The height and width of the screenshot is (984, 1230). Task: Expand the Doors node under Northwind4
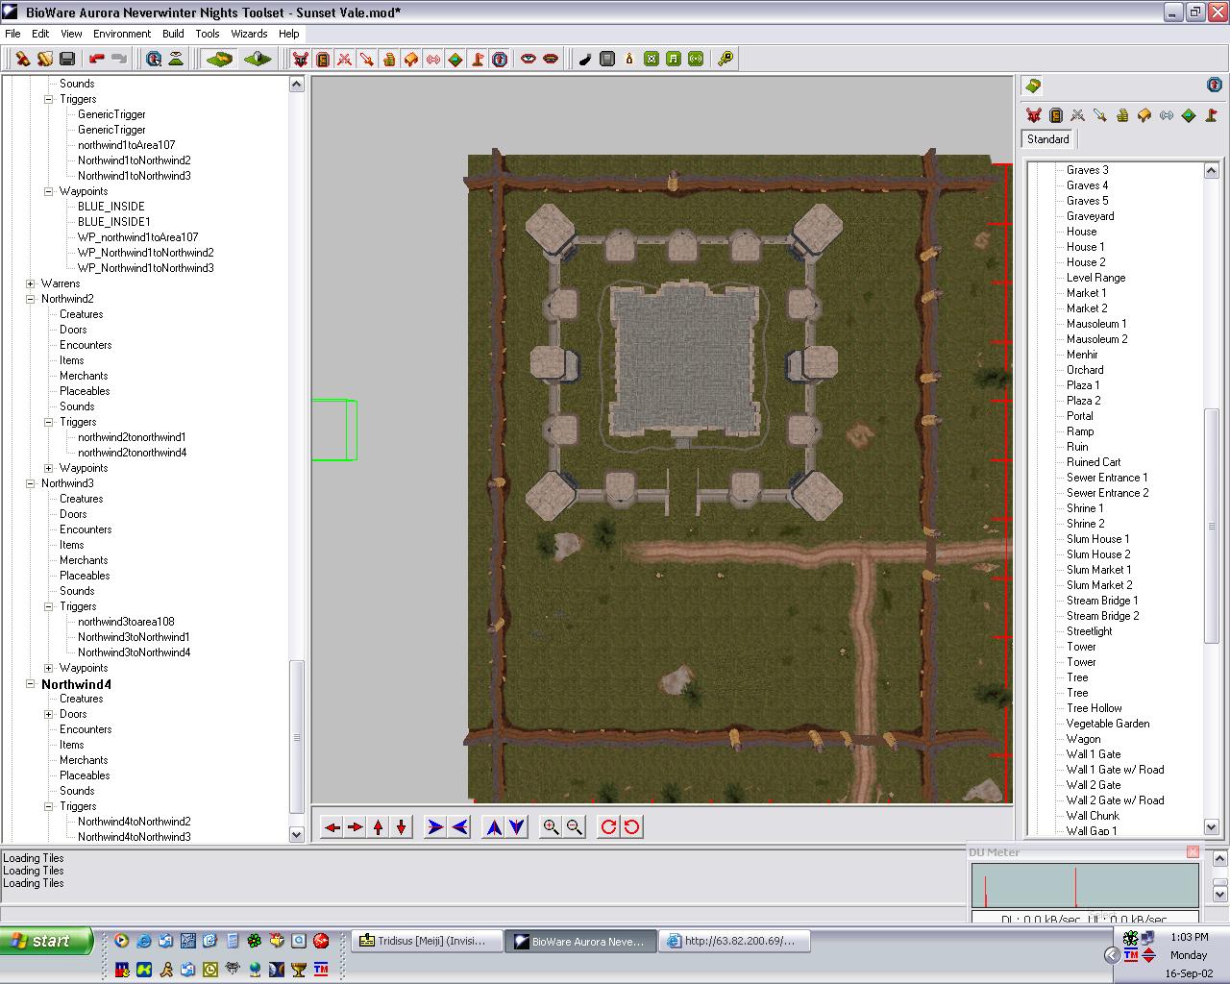(49, 714)
